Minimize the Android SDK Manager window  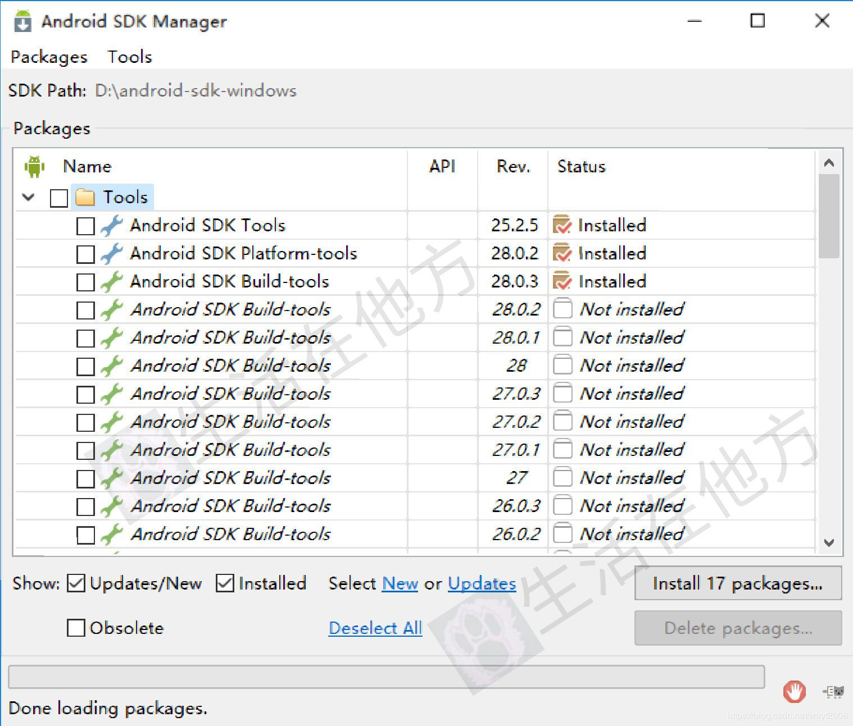point(695,21)
